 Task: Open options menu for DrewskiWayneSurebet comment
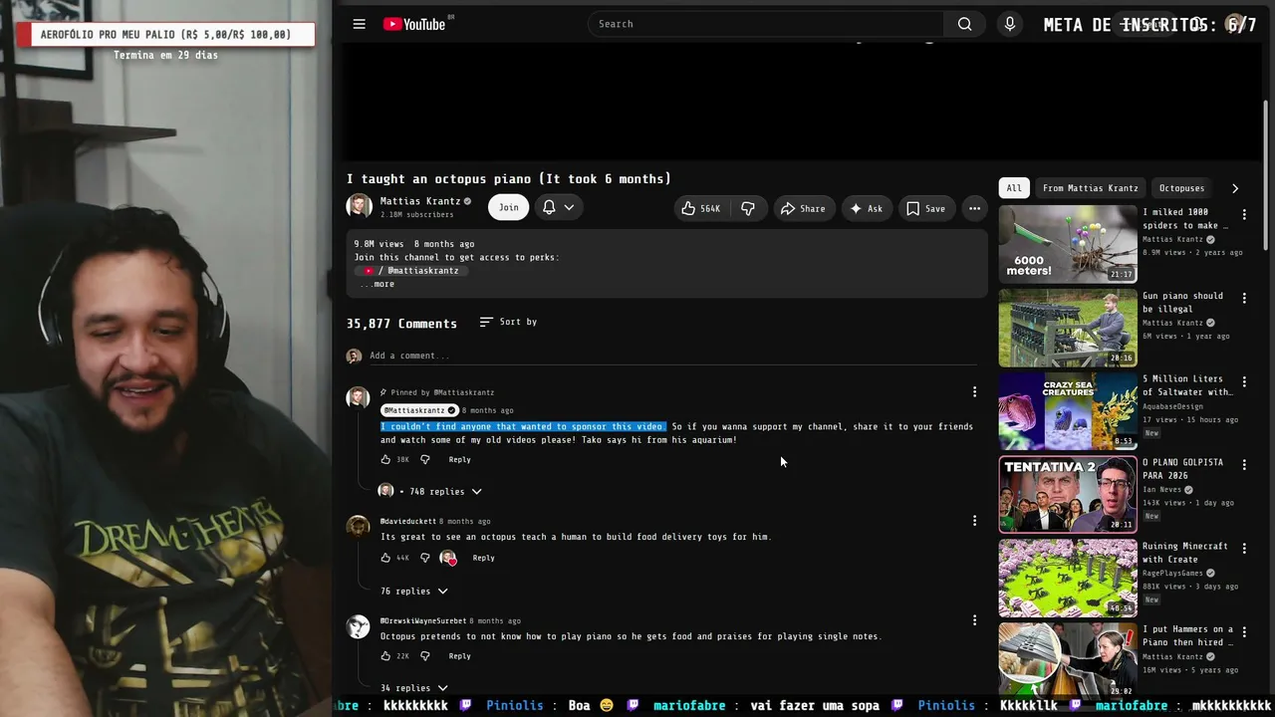tap(974, 620)
